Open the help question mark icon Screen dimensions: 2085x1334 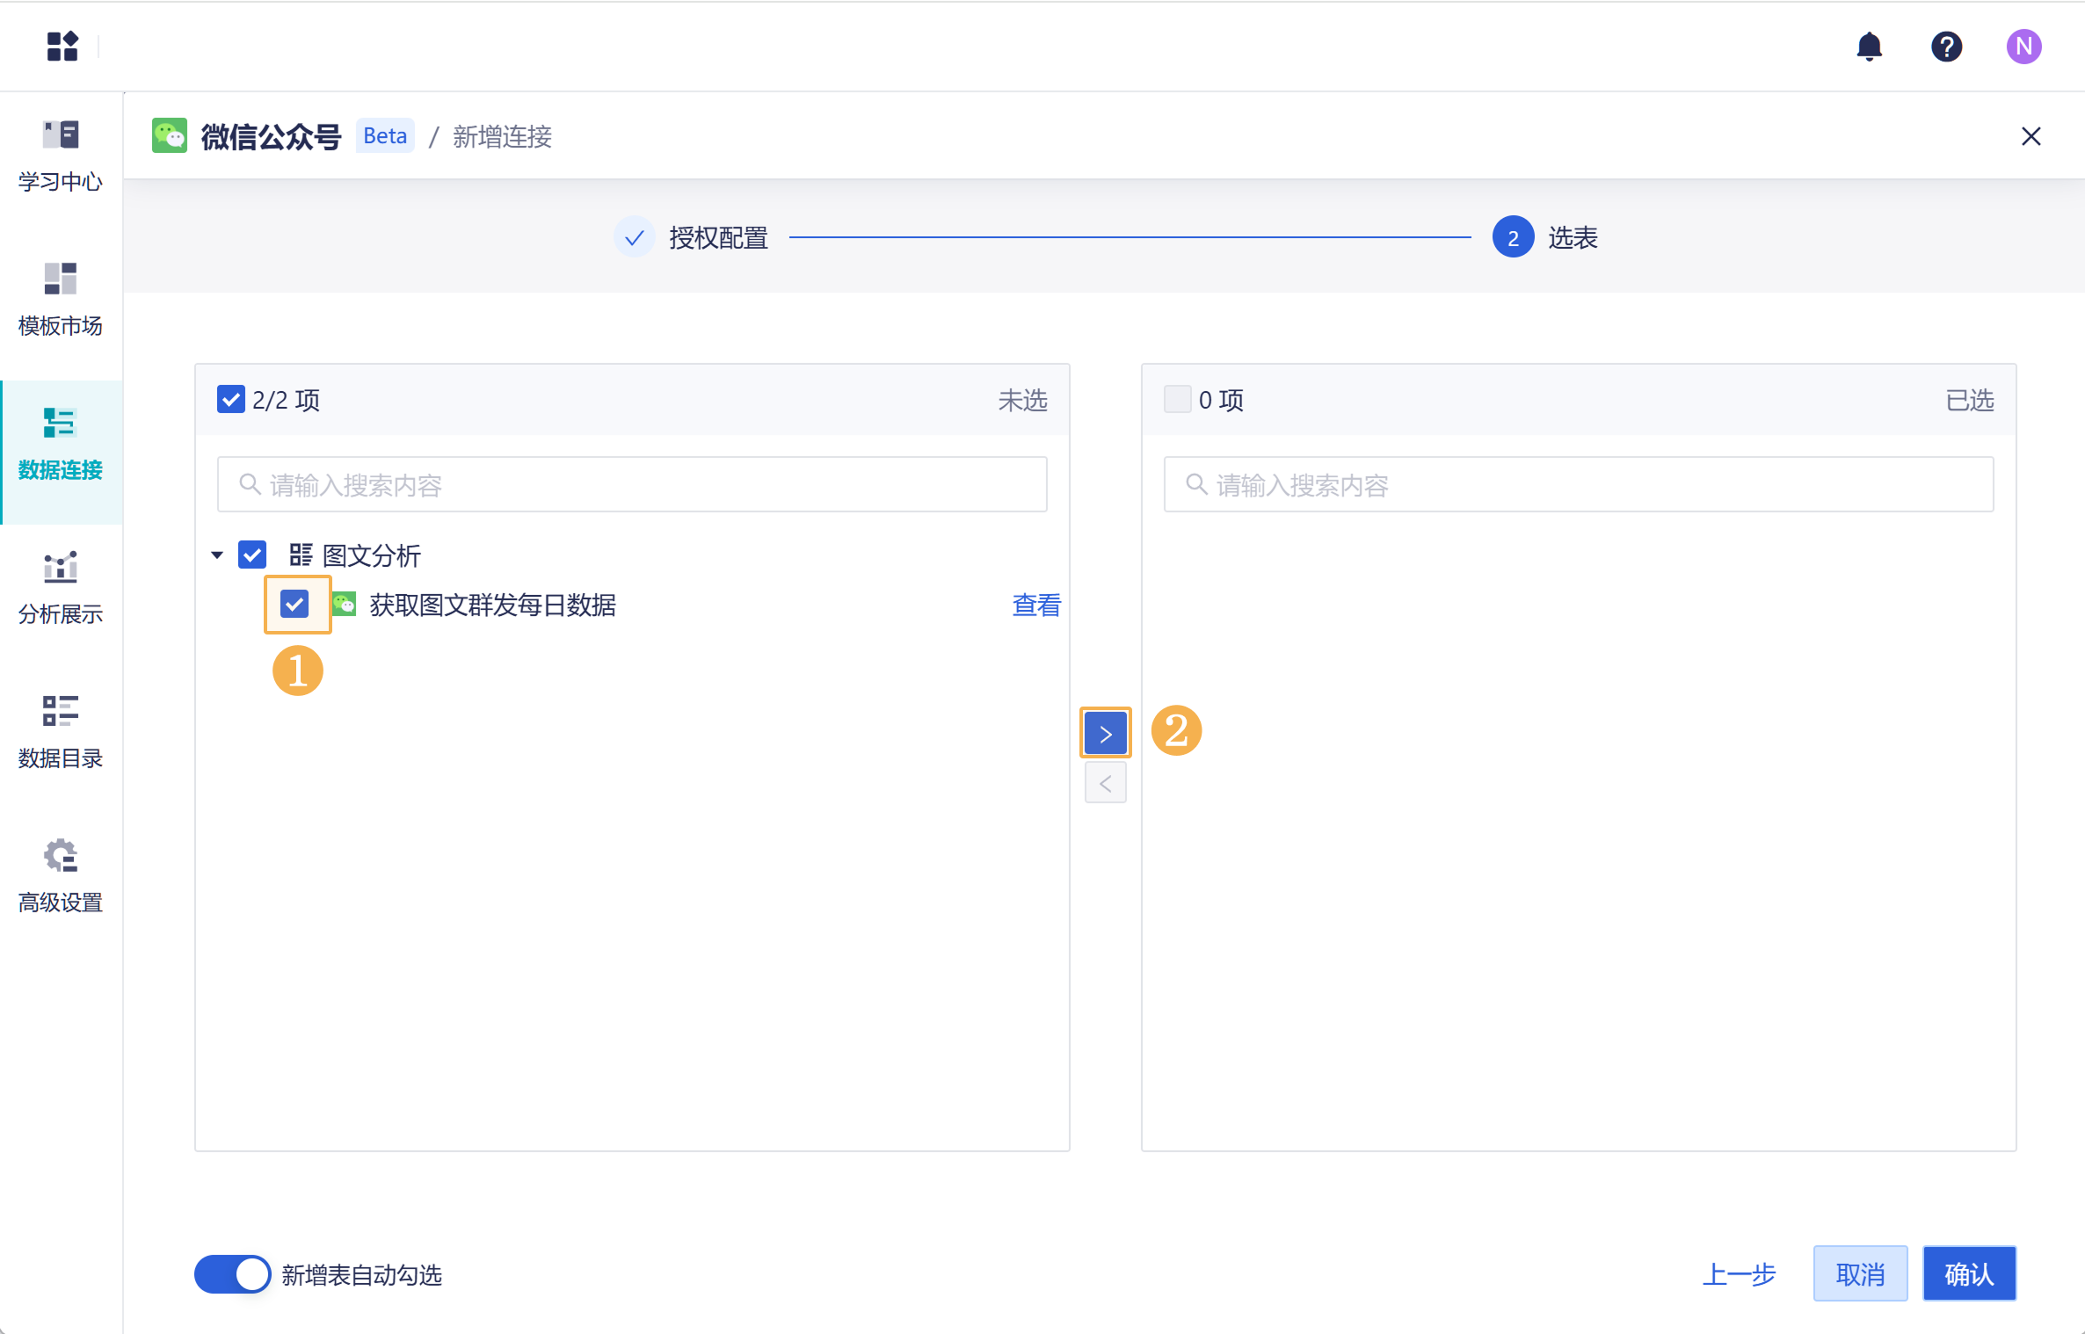tap(1946, 46)
